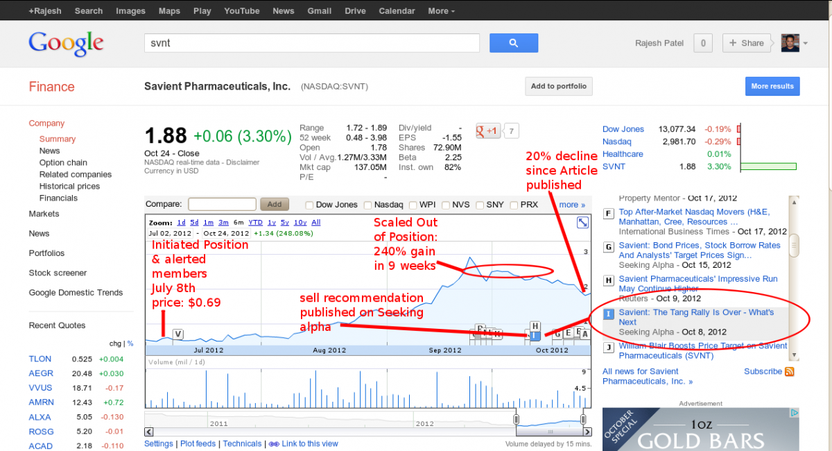
Task: Open Gmail in the Google top bar
Action: point(319,10)
